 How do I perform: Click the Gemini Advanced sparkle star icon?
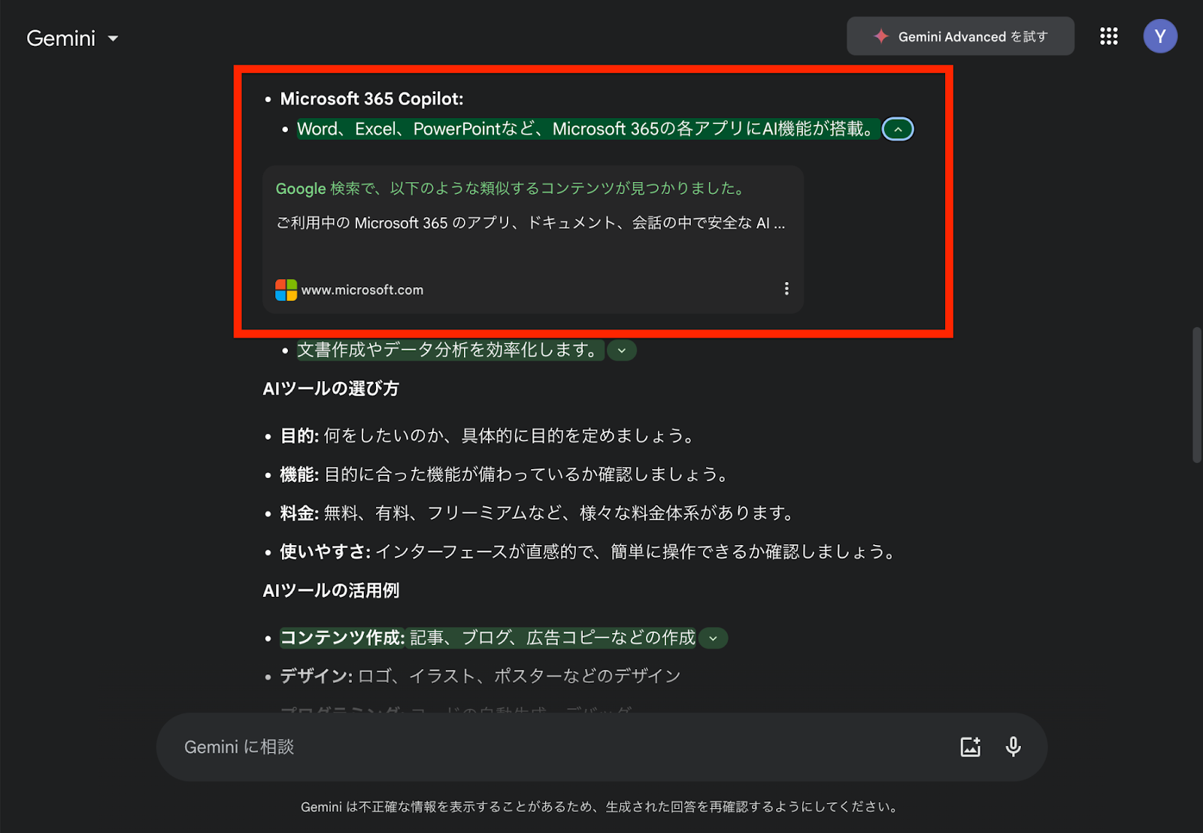(881, 36)
